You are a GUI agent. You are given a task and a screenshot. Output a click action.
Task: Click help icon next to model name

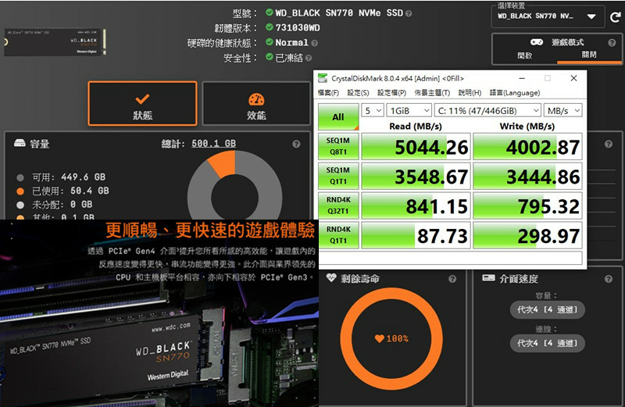tap(409, 13)
